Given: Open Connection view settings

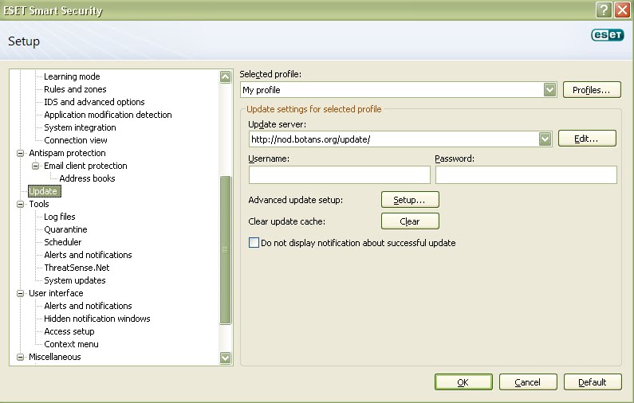Looking at the screenshot, I should point(76,140).
